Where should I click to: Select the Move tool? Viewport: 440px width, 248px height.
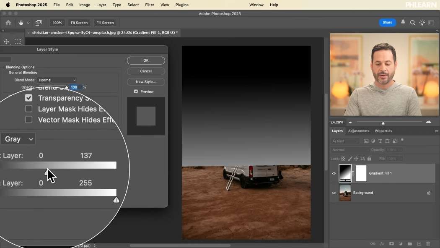(6, 42)
